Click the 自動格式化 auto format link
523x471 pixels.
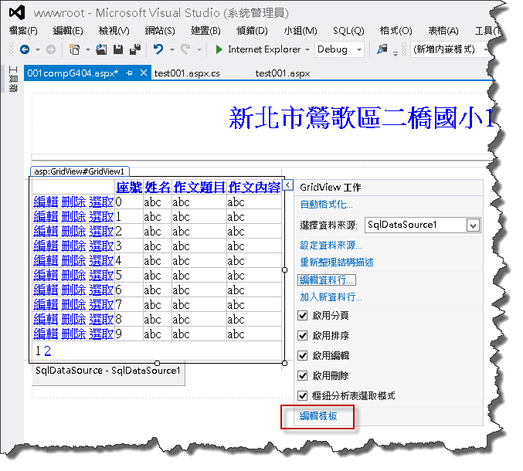(x=326, y=204)
